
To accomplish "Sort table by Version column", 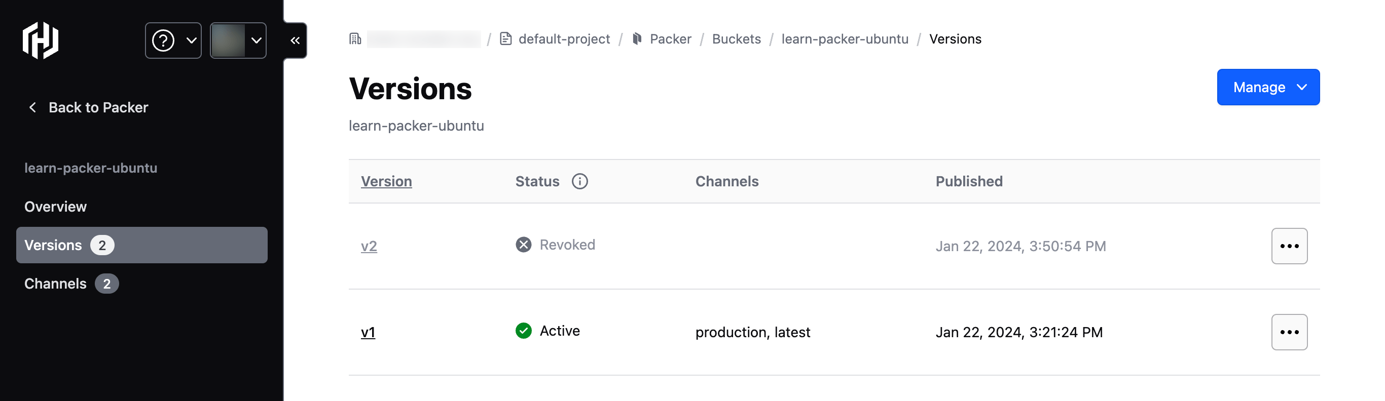I will [x=386, y=181].
